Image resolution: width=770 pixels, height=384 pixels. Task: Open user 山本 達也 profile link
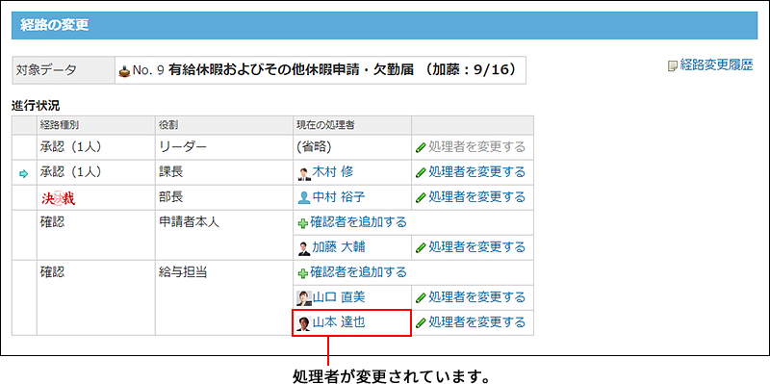tap(339, 322)
